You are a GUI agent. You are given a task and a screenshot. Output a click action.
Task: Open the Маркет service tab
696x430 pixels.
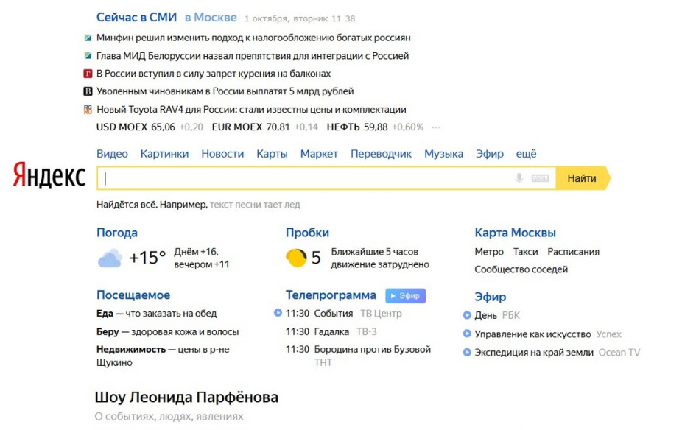(x=319, y=154)
